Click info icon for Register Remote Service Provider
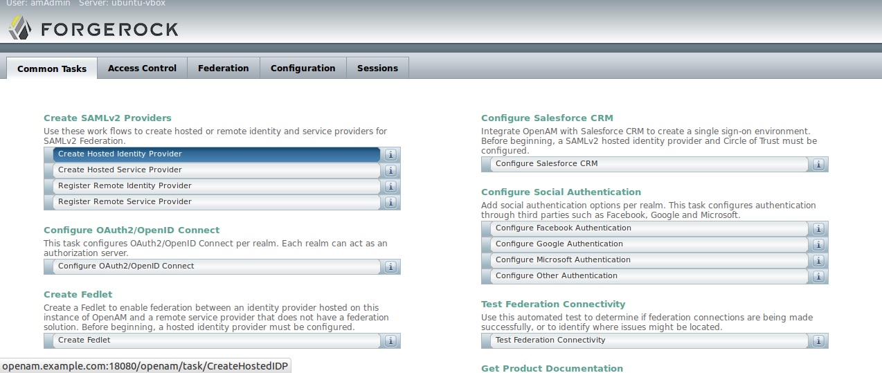Screen dimensions: 882x373 pos(390,202)
